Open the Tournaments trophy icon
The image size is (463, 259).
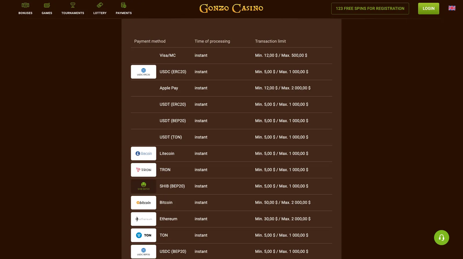(x=73, y=5)
